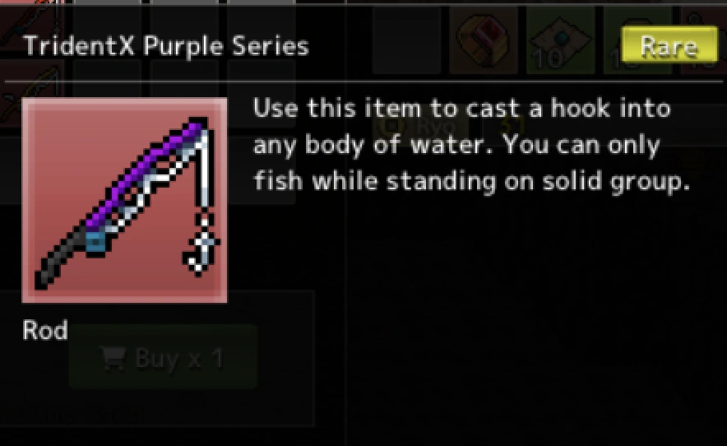Select the dimmed gold and red box item
This screenshot has height=446, width=727.
tap(483, 41)
